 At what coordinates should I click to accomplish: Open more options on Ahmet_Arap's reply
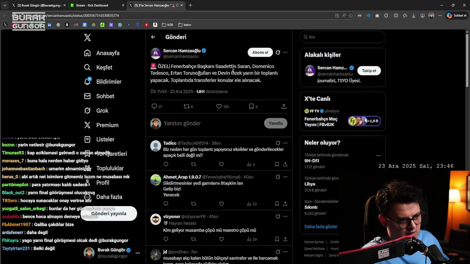285,177
